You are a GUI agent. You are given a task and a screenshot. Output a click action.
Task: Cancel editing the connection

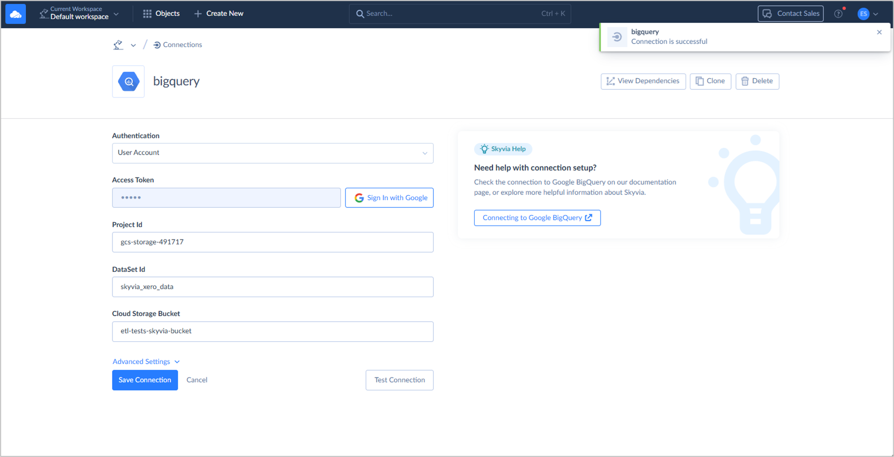tap(197, 380)
